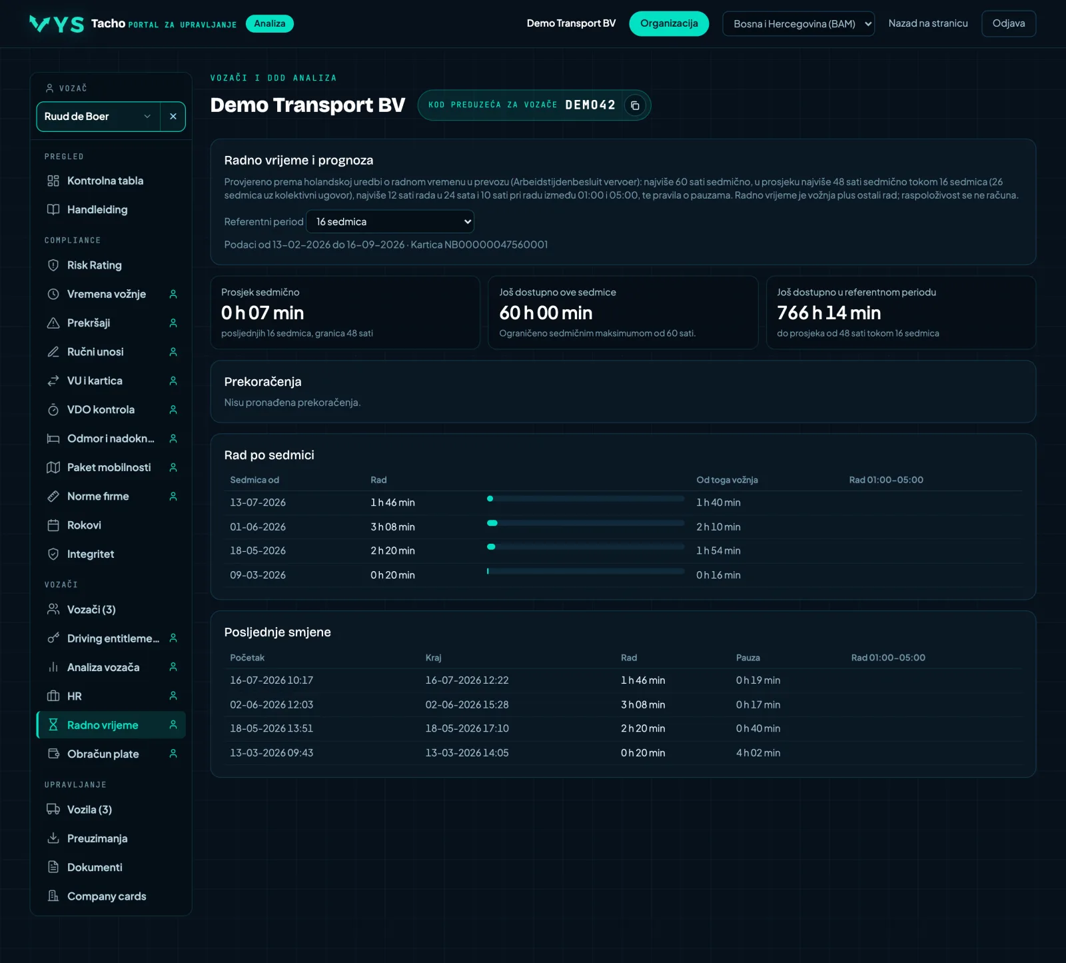Viewport: 1066px width, 963px height.
Task: Click the Još dostupno ove sedmice card
Action: (x=623, y=313)
